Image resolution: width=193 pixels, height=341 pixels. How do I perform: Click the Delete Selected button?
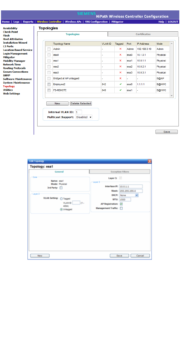(81, 104)
